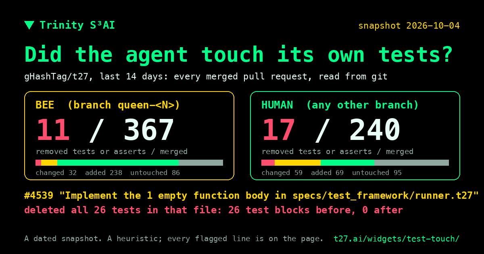Click red segment of HUMAN progress bar
This screenshot has width=484, height=254.
click(268, 162)
